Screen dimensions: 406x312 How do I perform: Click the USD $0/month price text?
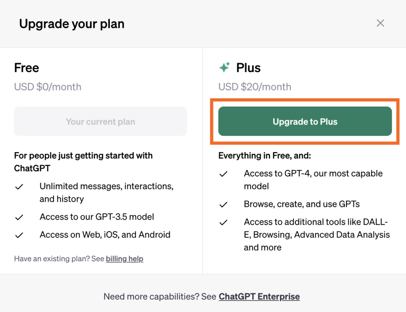(48, 87)
